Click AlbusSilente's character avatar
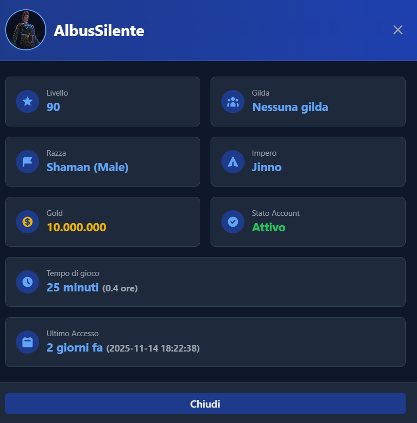This screenshot has width=417, height=423. [26, 30]
